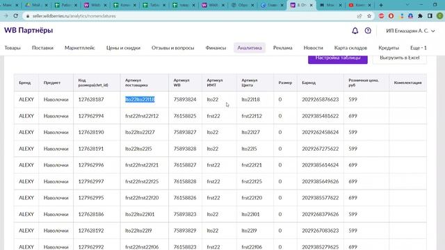This screenshot has height=250, width=445.
Task: Click the Комплектация column header
Action: pos(407,83)
